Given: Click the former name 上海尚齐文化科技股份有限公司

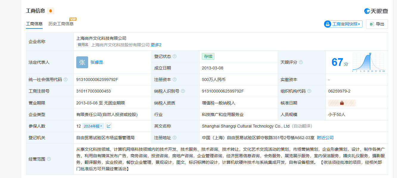Looking at the screenshot, I should point(120,45).
